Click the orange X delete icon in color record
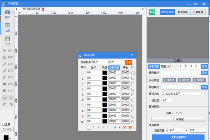The width and height of the screenshot is (210, 140). [x=124, y=127]
